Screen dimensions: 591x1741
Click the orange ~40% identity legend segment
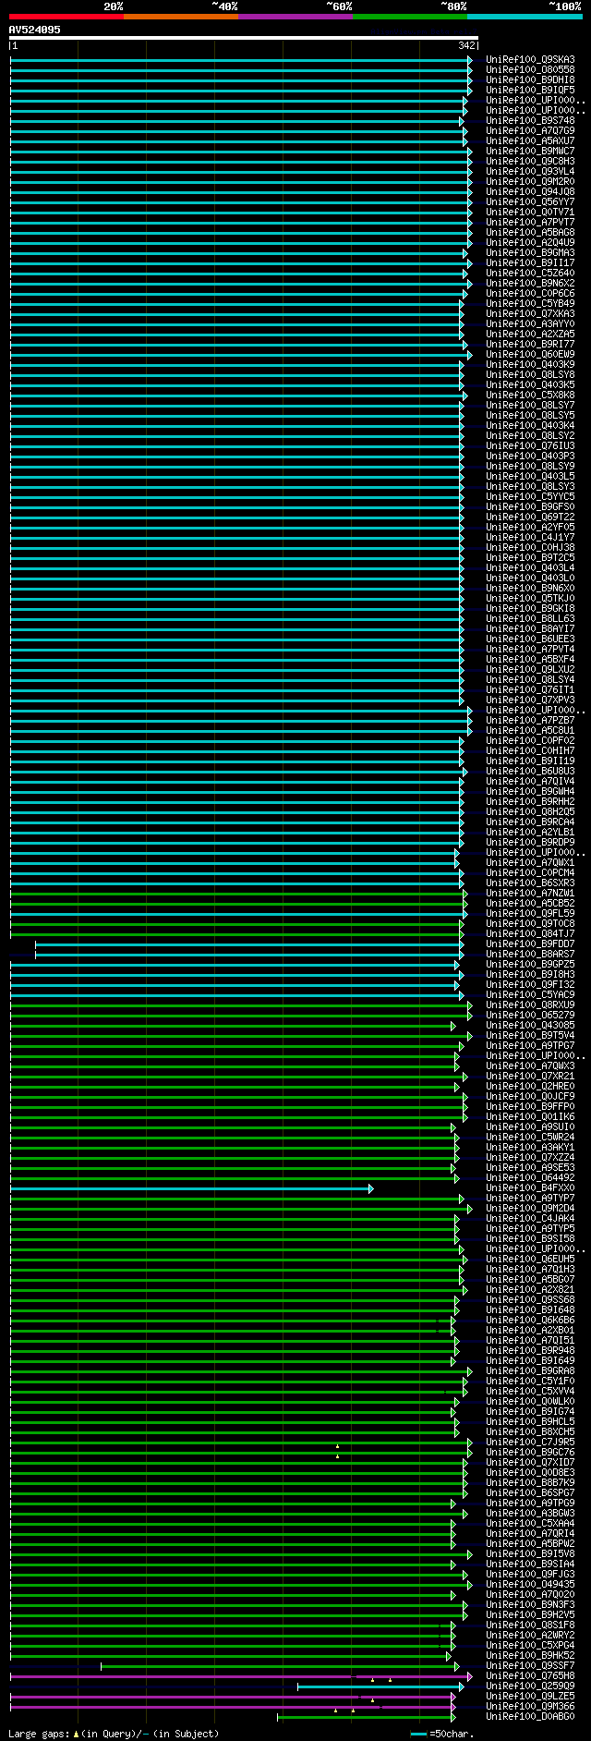click(181, 17)
